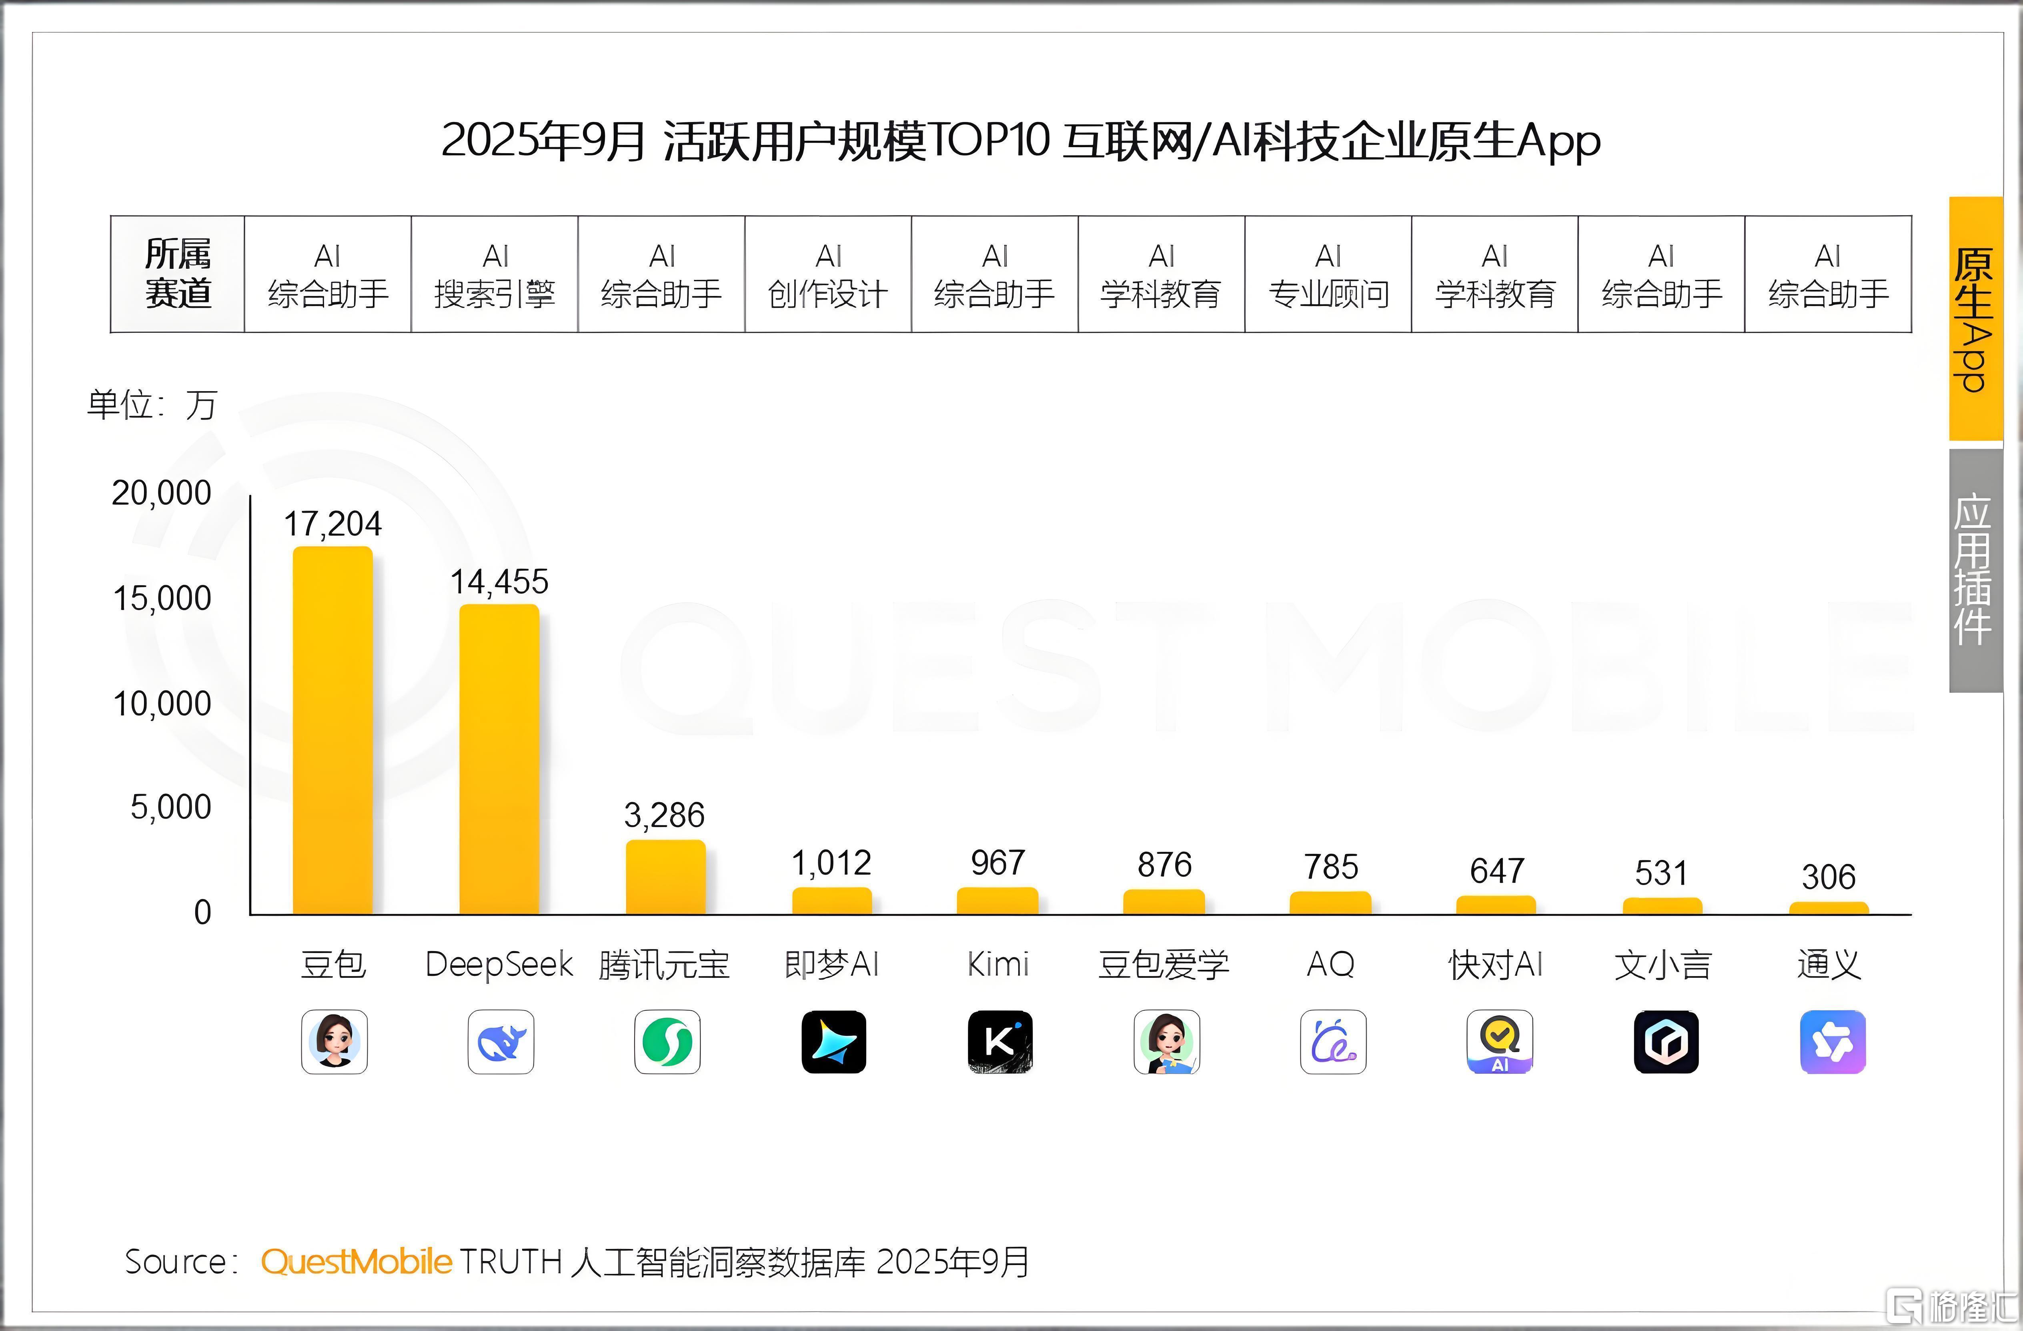2023x1331 pixels.
Task: Click the 豆包爱学 bar in the chart
Action: point(1164,902)
